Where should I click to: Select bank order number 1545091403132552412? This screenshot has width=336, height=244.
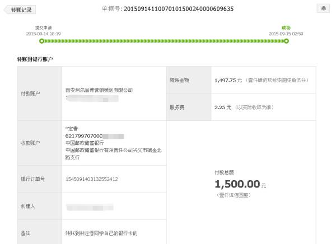92,179
